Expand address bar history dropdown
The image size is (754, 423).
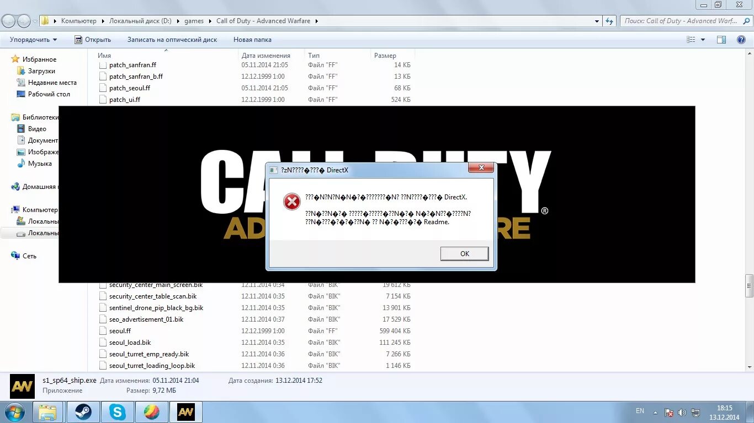597,21
